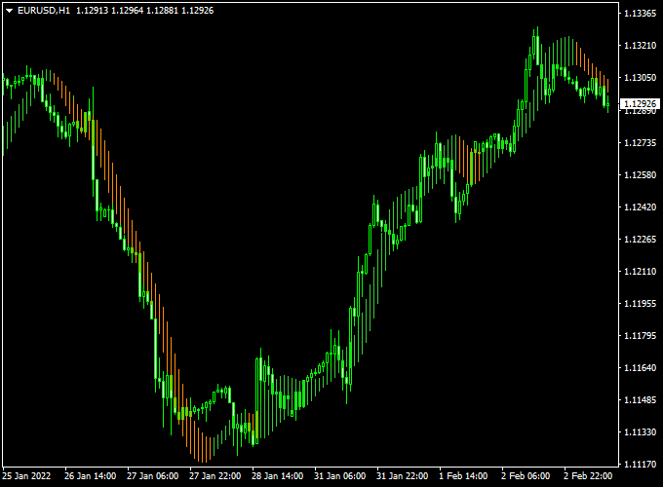Click the 28 Jan 14:00 time label

pyautogui.click(x=277, y=476)
